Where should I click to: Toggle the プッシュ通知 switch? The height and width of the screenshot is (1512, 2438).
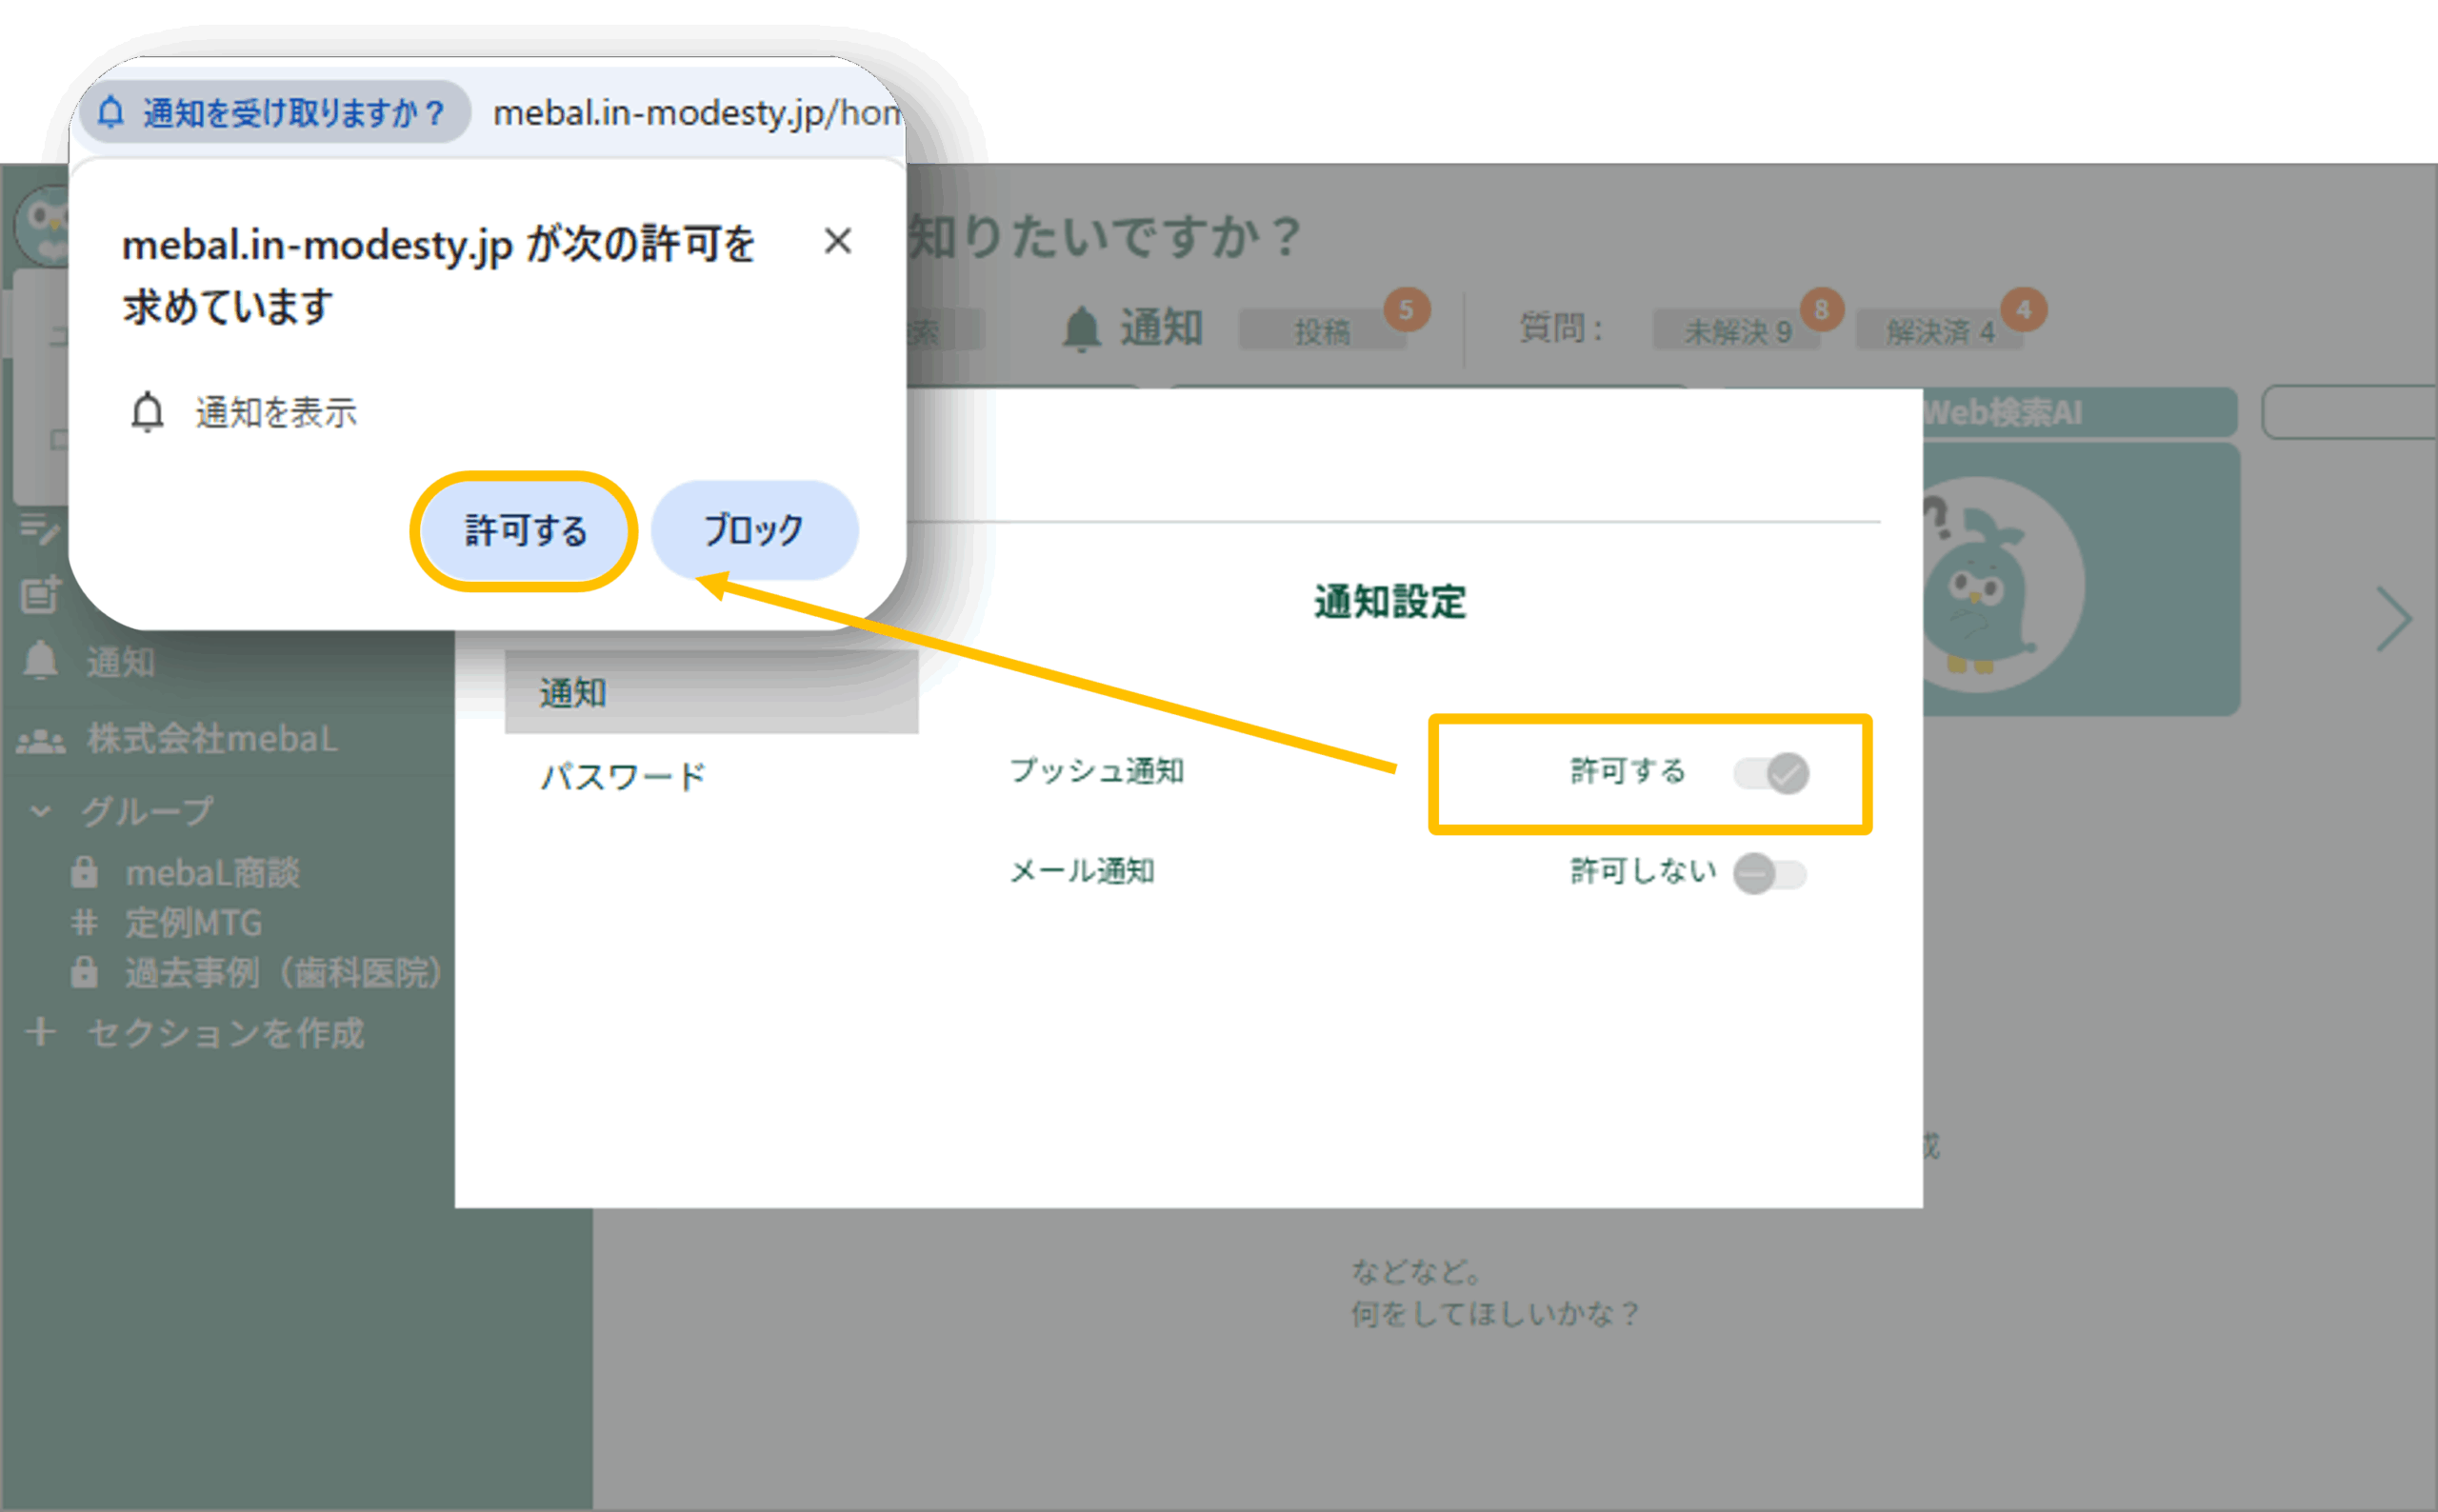coord(1771,773)
